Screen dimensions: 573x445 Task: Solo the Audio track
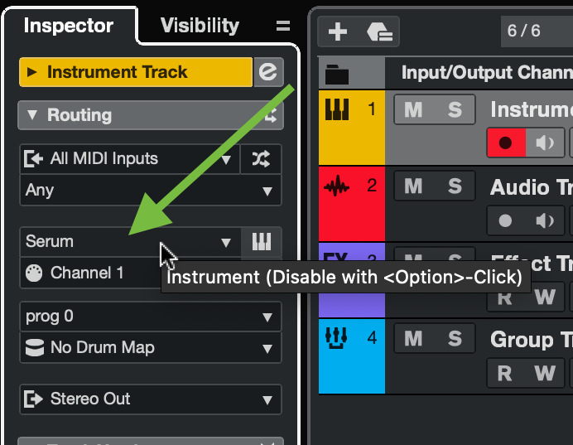(x=455, y=186)
